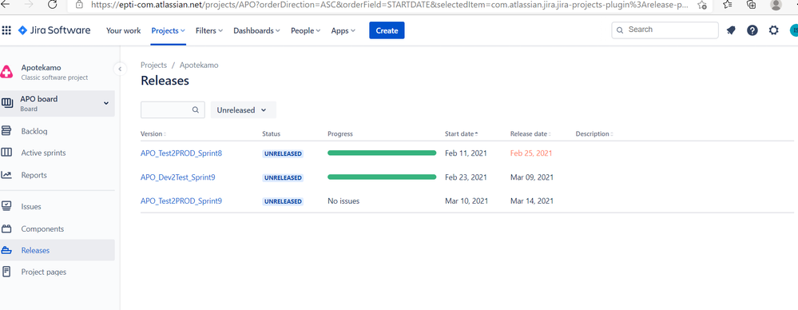Click the top Search box
Image resolution: width=798 pixels, height=310 pixels.
(665, 30)
